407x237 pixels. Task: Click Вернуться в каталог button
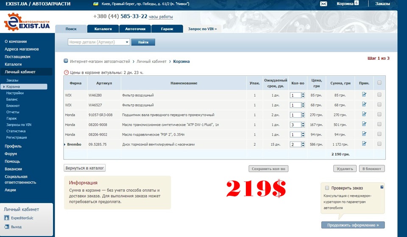tap(85, 168)
